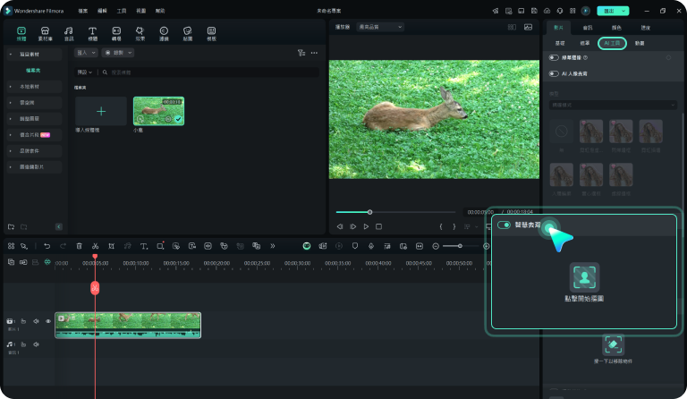Toggle the green auto-ripple link icon on timeline
687x399 pixels.
tap(47, 262)
